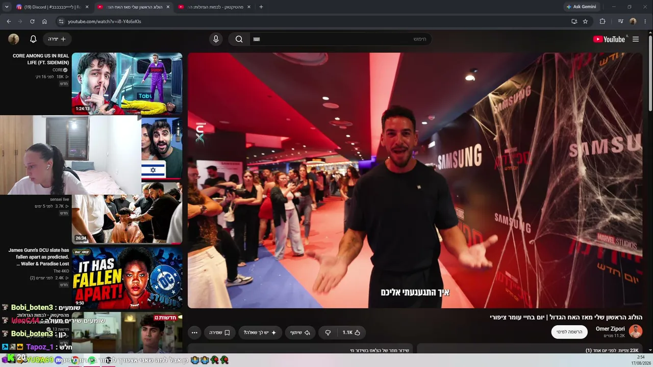
Task: Reload the current YouTube page
Action: [32, 21]
